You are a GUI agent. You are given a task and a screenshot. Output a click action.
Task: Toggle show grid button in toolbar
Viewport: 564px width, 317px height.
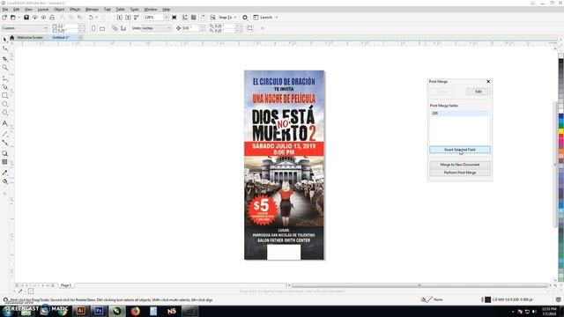(194, 18)
